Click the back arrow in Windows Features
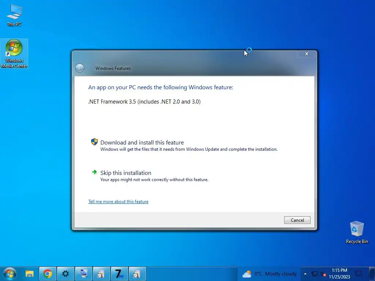Viewport: 375px width, 281px height. coord(79,68)
